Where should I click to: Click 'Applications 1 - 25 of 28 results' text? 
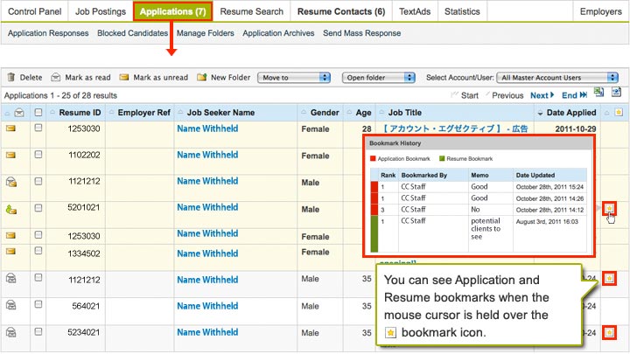60,95
